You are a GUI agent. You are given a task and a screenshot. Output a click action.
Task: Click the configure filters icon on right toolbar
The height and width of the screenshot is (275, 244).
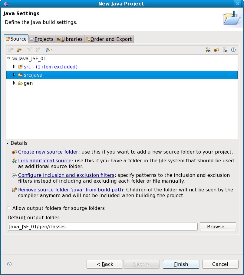point(225,50)
